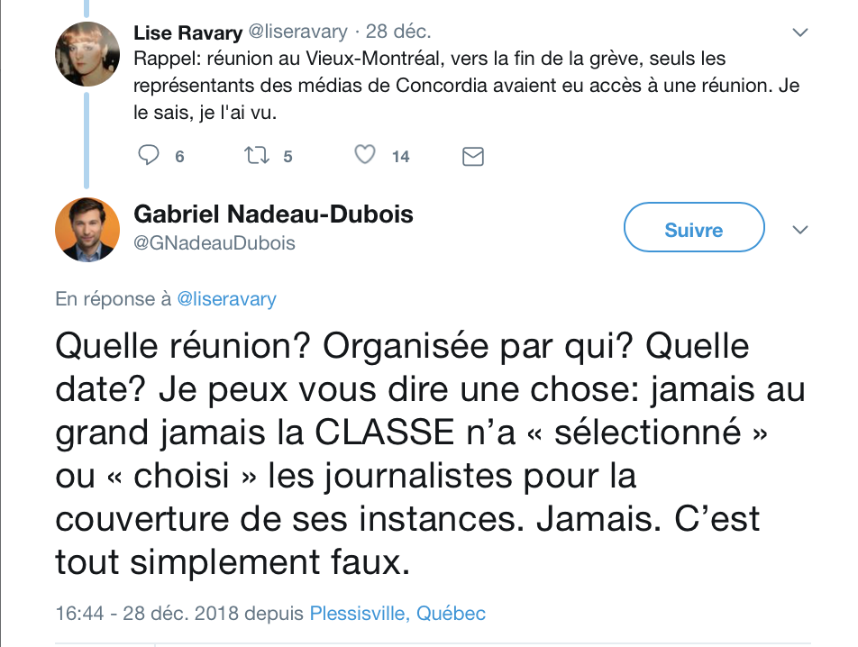Click the retweet count number 5

coord(288,157)
